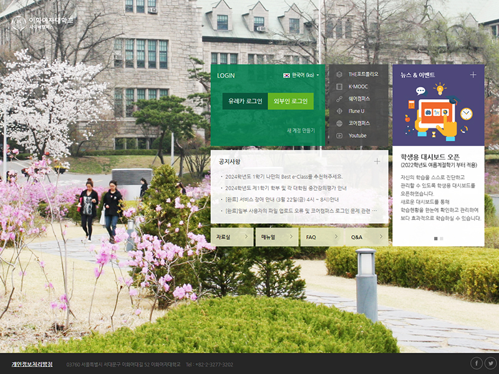This screenshot has width=499, height=374.
Task: Open the 새 계정 만들기 link
Action: point(301,130)
